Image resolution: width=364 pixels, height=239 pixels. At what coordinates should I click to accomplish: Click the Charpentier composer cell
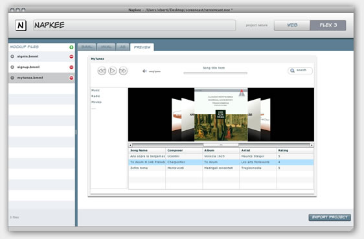coord(184,162)
